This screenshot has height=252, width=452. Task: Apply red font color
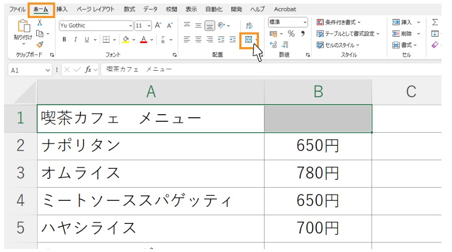point(144,40)
